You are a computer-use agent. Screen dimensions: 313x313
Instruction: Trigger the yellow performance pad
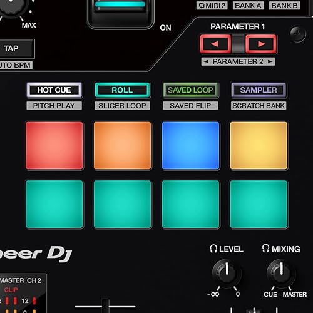pos(259,146)
